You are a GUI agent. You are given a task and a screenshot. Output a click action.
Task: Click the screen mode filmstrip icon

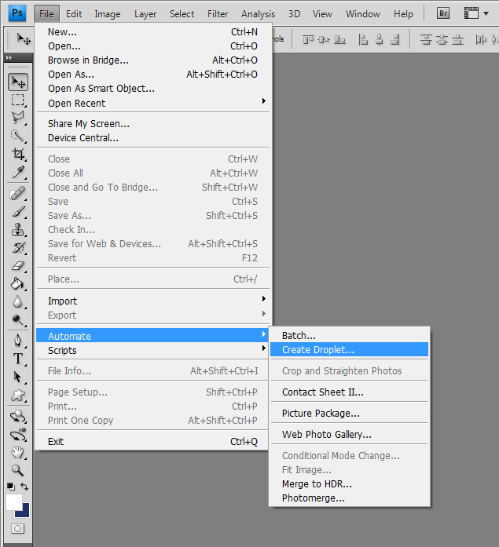[x=471, y=13]
